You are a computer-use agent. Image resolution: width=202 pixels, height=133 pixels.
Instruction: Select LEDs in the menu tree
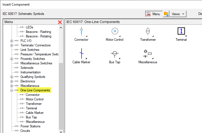pos(29,27)
